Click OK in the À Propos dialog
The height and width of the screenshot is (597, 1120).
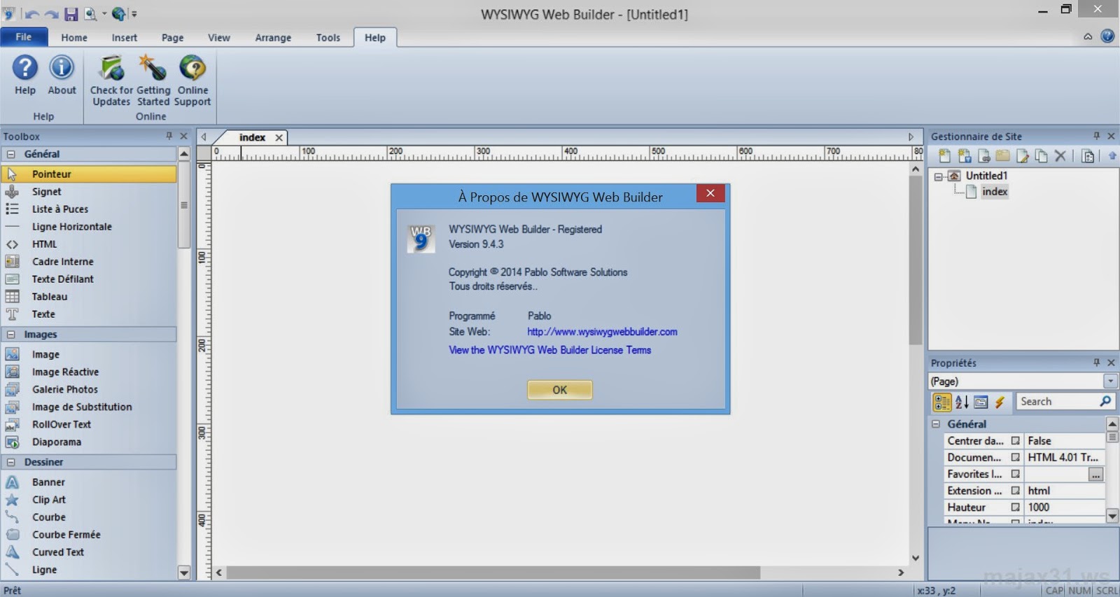point(560,390)
